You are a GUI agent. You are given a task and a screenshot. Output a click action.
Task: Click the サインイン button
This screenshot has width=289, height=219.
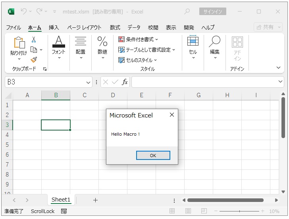212,12
